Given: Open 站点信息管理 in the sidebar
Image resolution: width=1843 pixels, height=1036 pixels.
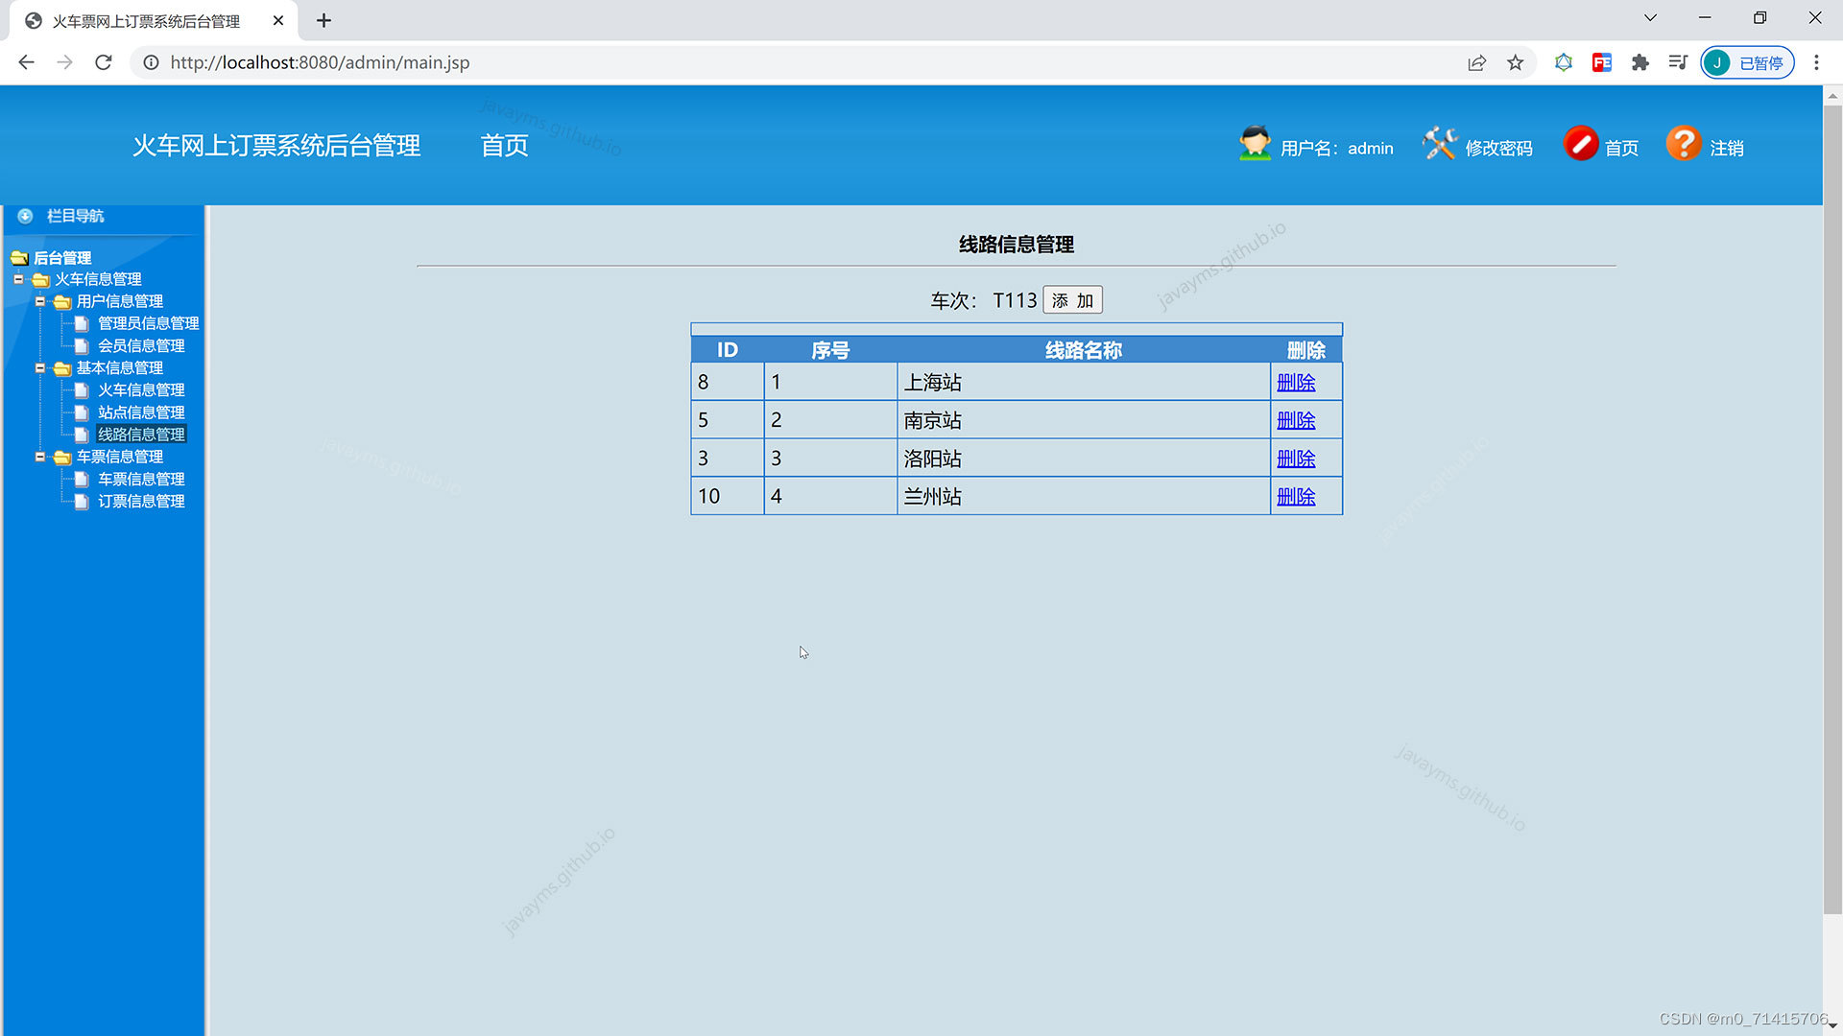Looking at the screenshot, I should pos(141,412).
